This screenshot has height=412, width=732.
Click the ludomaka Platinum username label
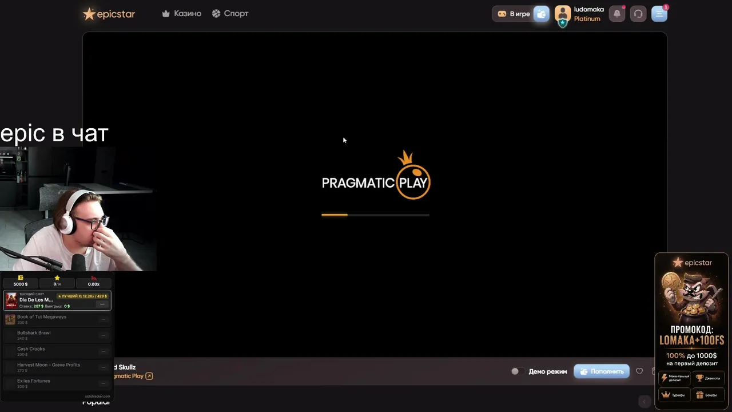[x=589, y=14]
